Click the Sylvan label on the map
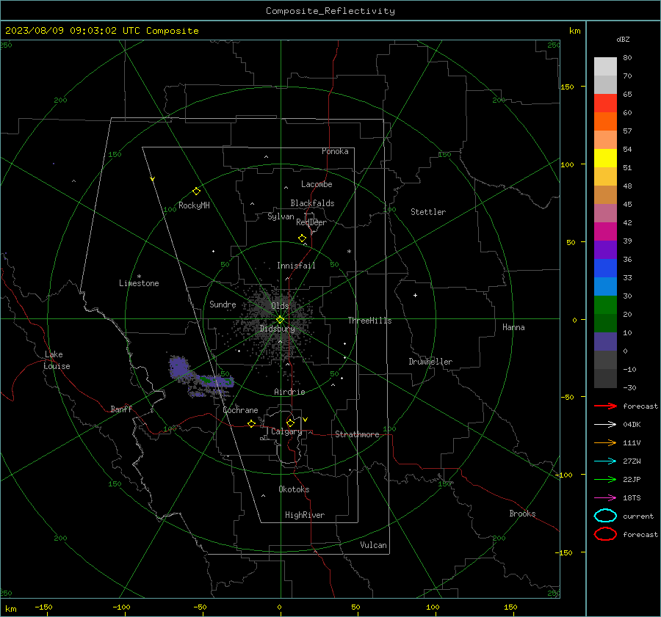 click(281, 216)
